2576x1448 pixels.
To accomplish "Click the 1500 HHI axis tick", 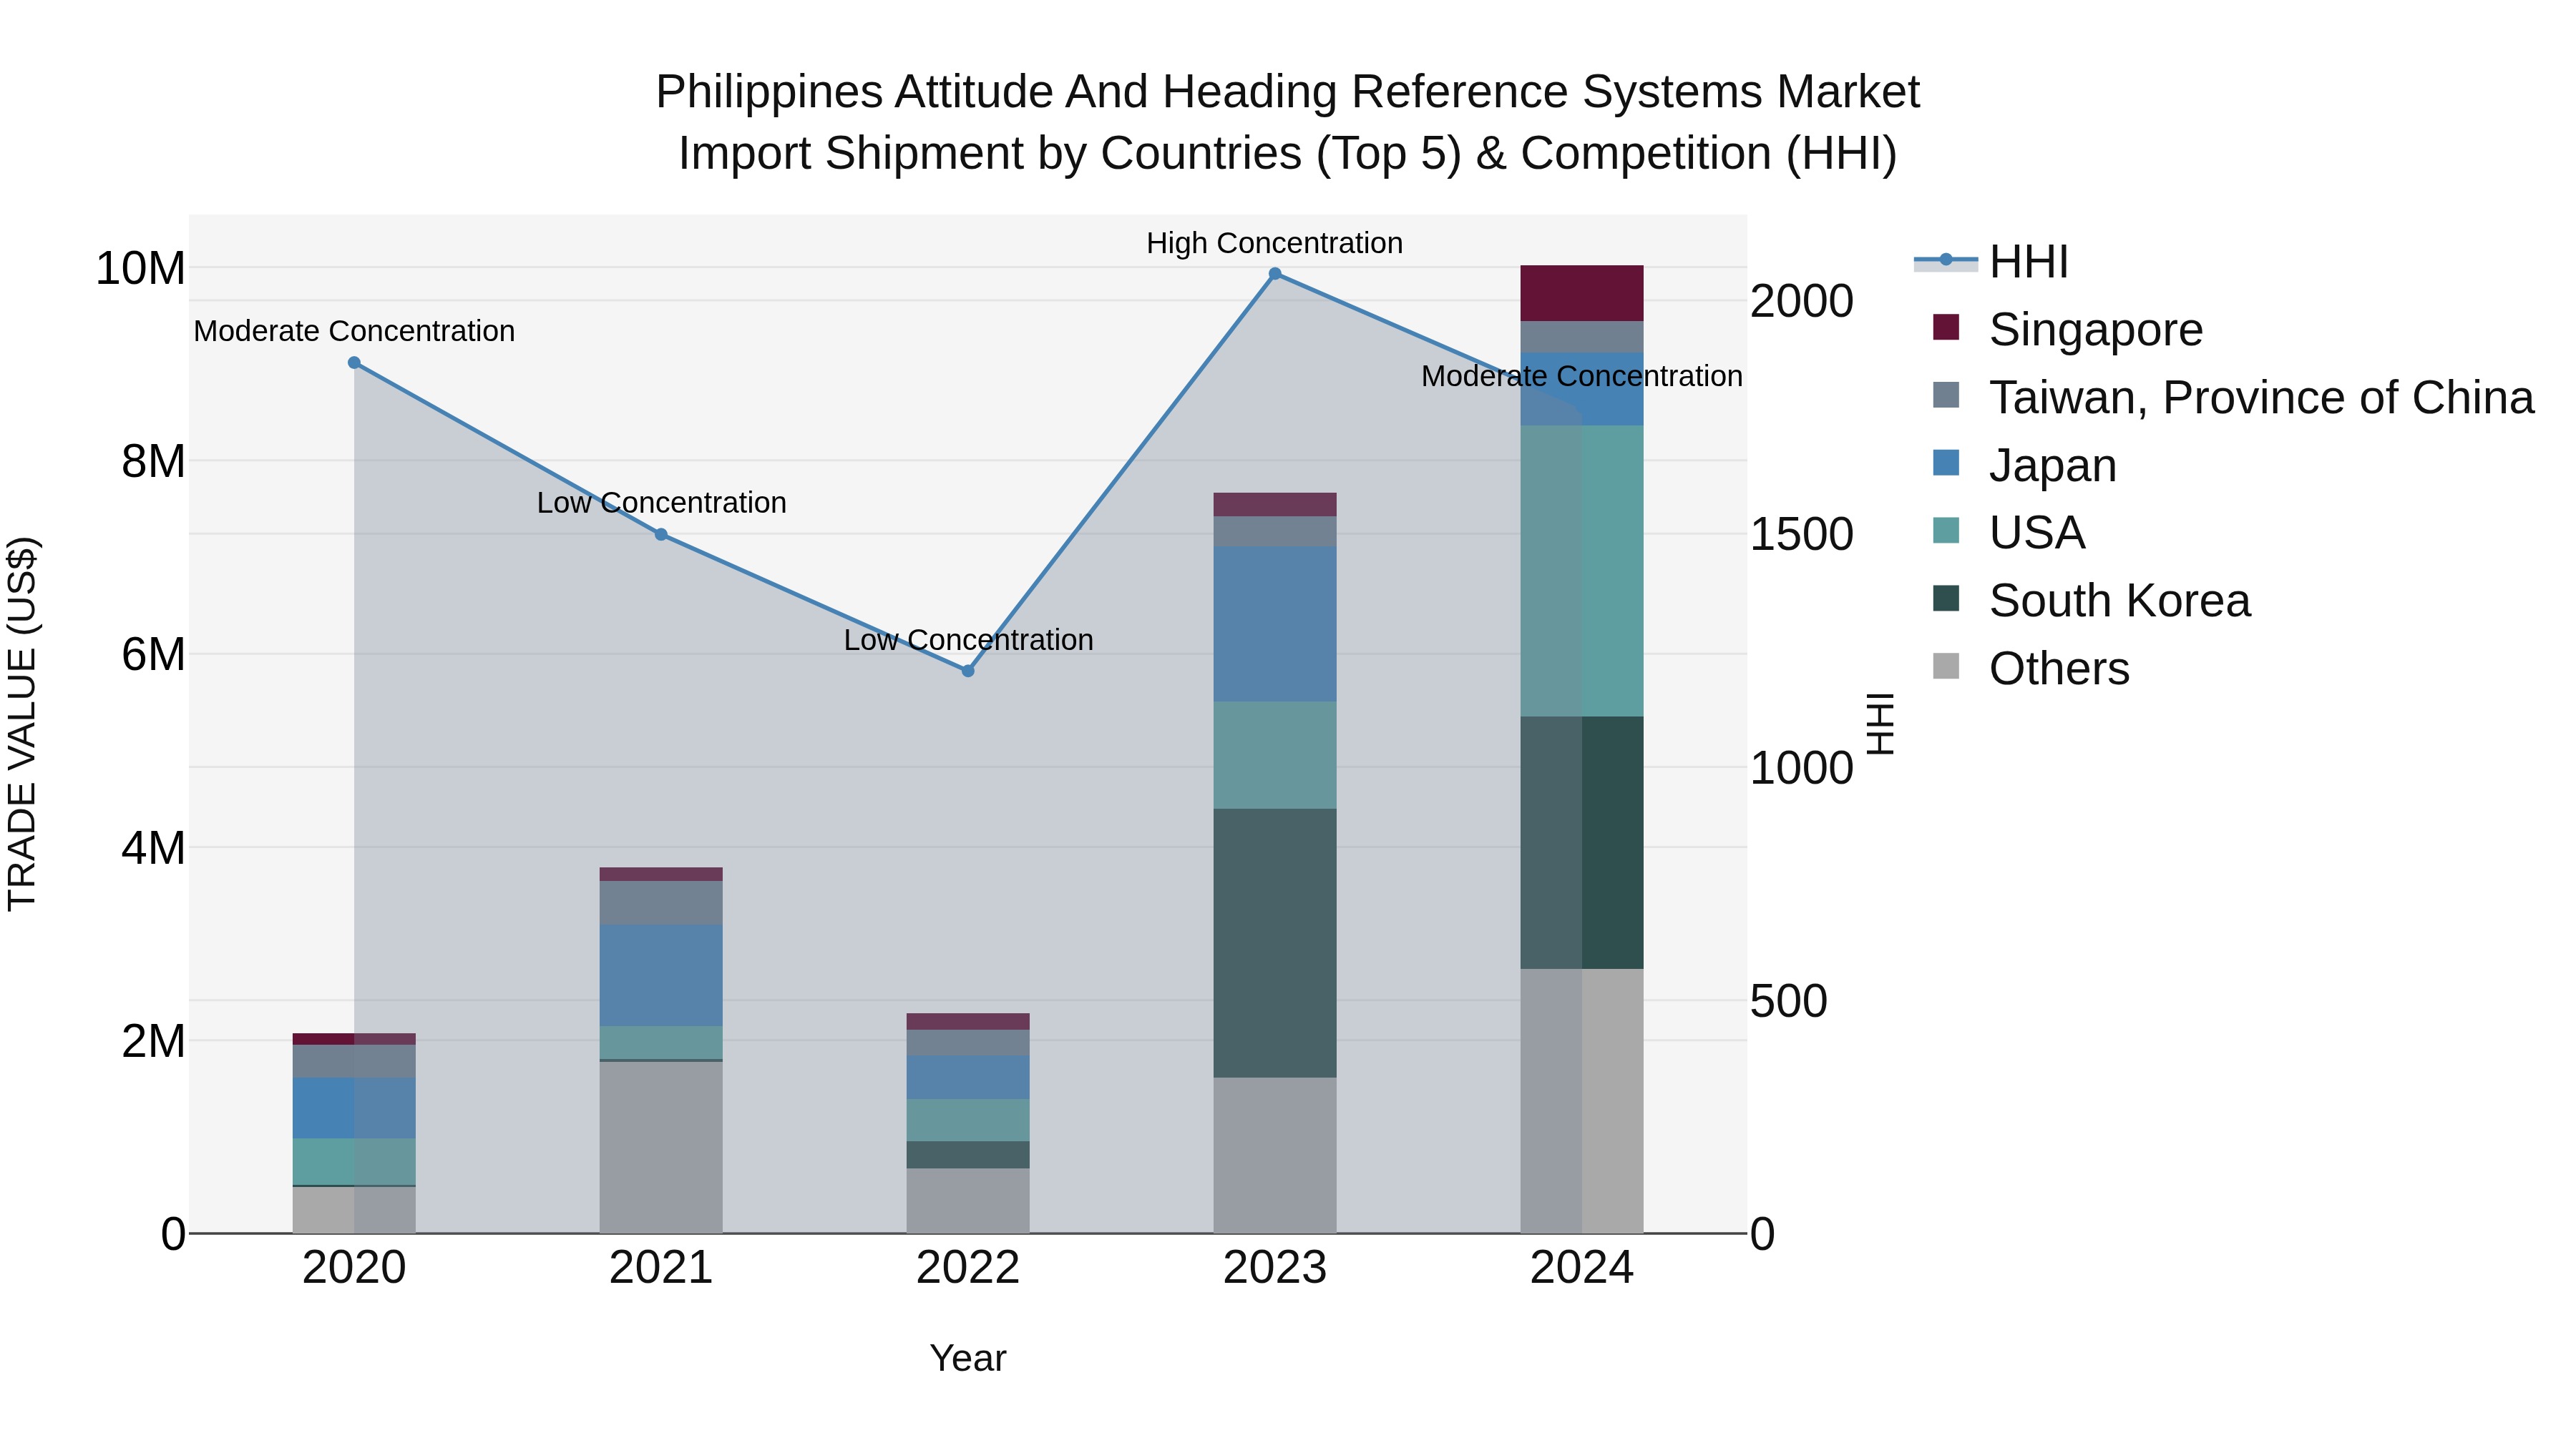I will click(1802, 533).
